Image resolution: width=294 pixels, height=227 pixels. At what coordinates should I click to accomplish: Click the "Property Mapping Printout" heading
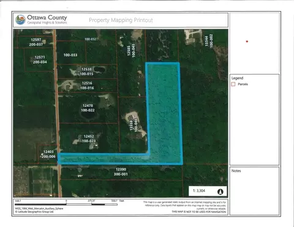121,20
